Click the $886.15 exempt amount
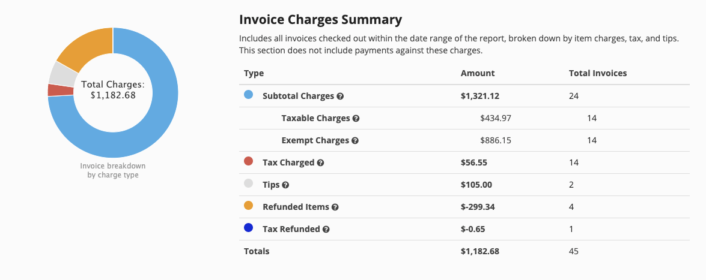The height and width of the screenshot is (280, 706). pyautogui.click(x=496, y=141)
